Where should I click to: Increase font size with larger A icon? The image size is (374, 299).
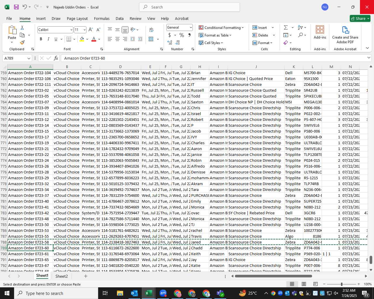click(x=91, y=30)
